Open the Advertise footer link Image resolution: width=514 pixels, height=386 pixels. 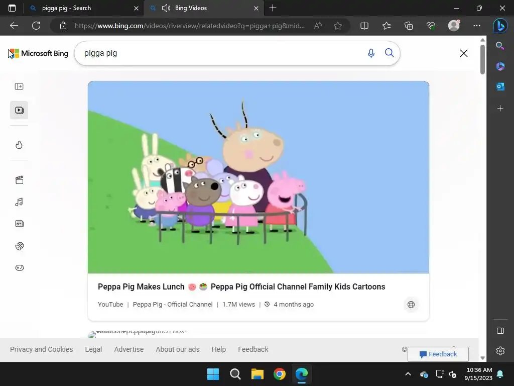click(x=129, y=349)
